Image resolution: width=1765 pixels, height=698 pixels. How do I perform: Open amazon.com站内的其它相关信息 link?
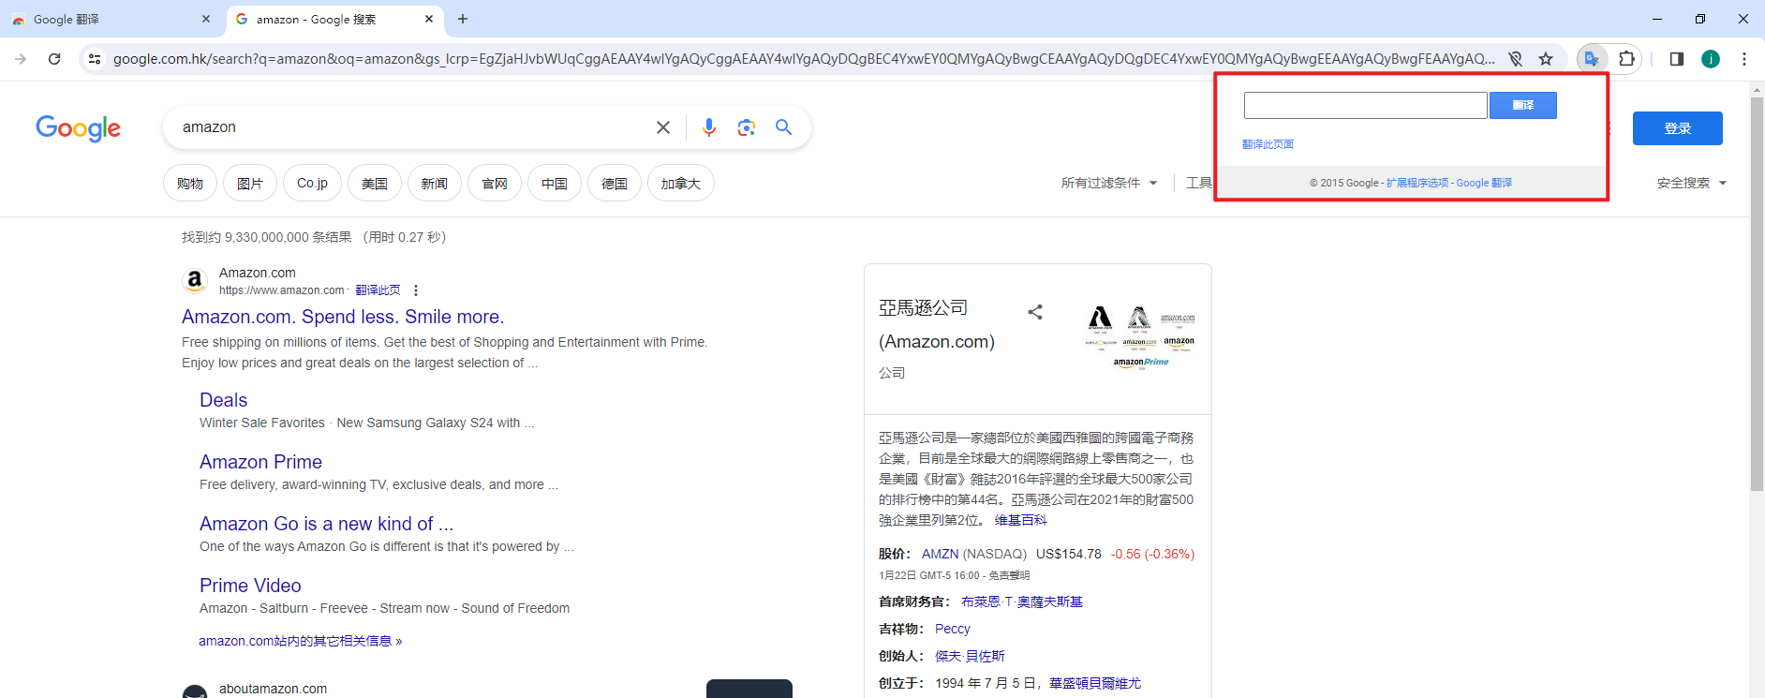coord(300,641)
